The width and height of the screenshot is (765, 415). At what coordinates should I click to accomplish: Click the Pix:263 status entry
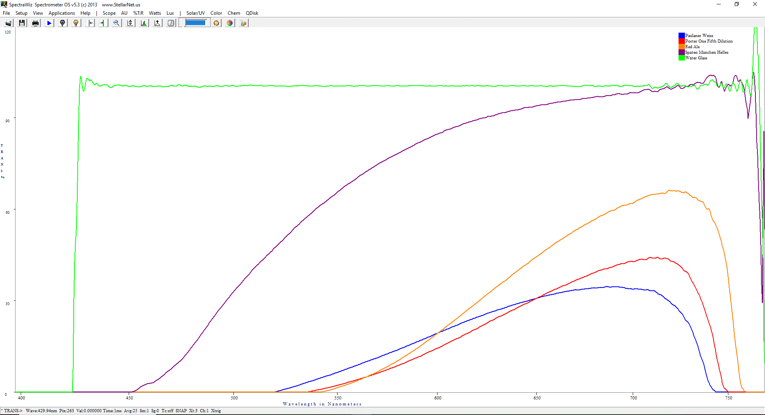(67, 411)
